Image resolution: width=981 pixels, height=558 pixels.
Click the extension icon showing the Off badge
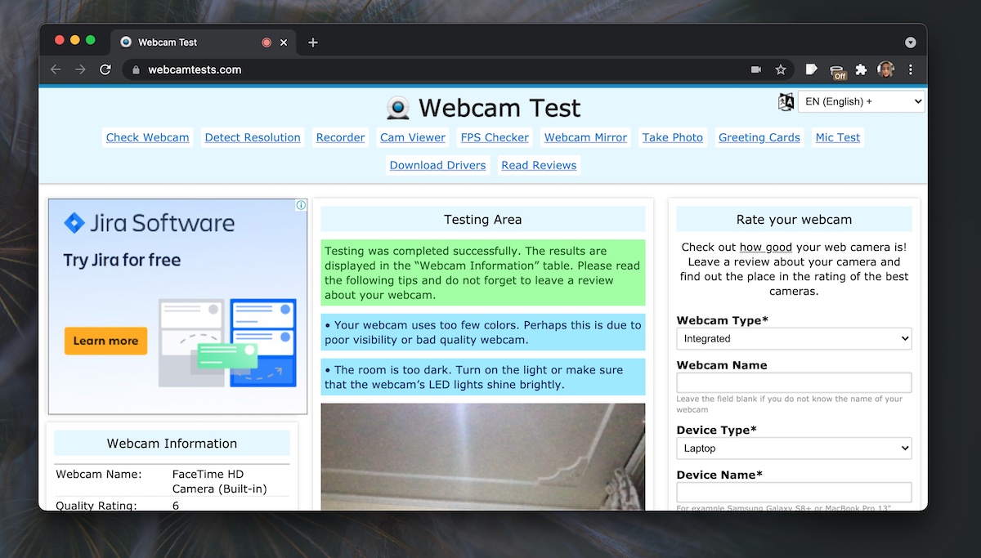click(x=836, y=71)
